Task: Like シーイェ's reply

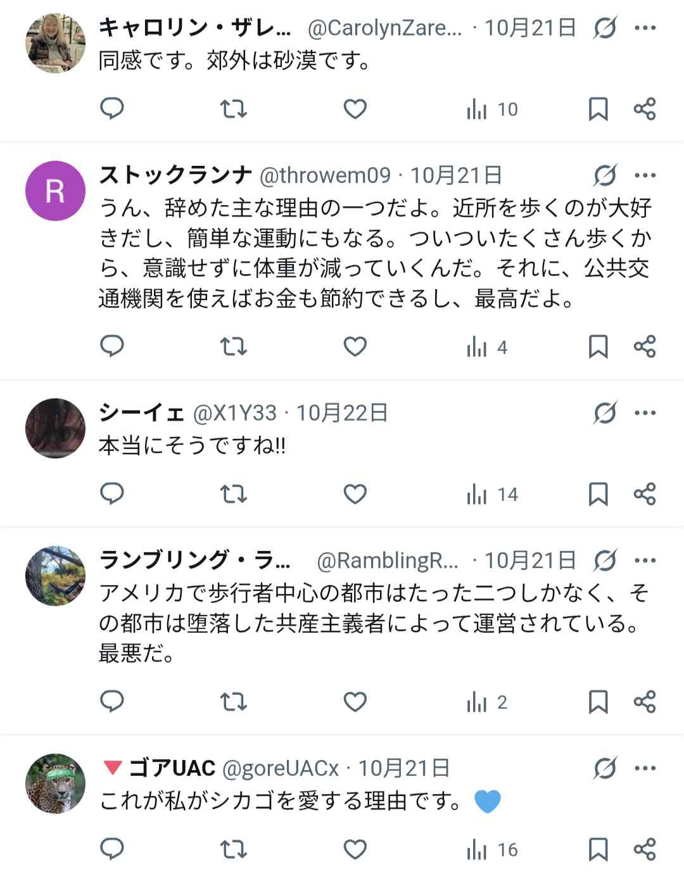Action: (354, 493)
